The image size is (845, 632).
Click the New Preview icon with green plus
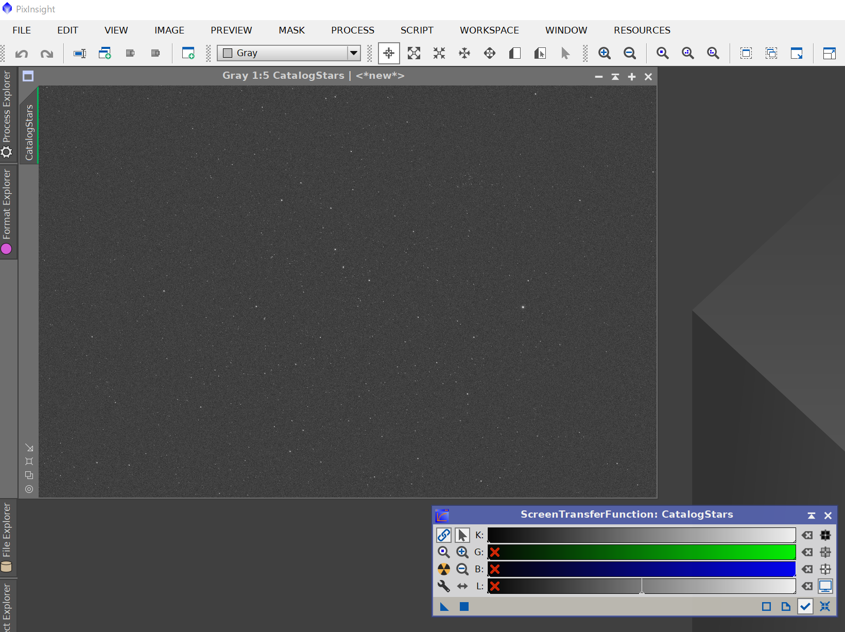coord(188,53)
